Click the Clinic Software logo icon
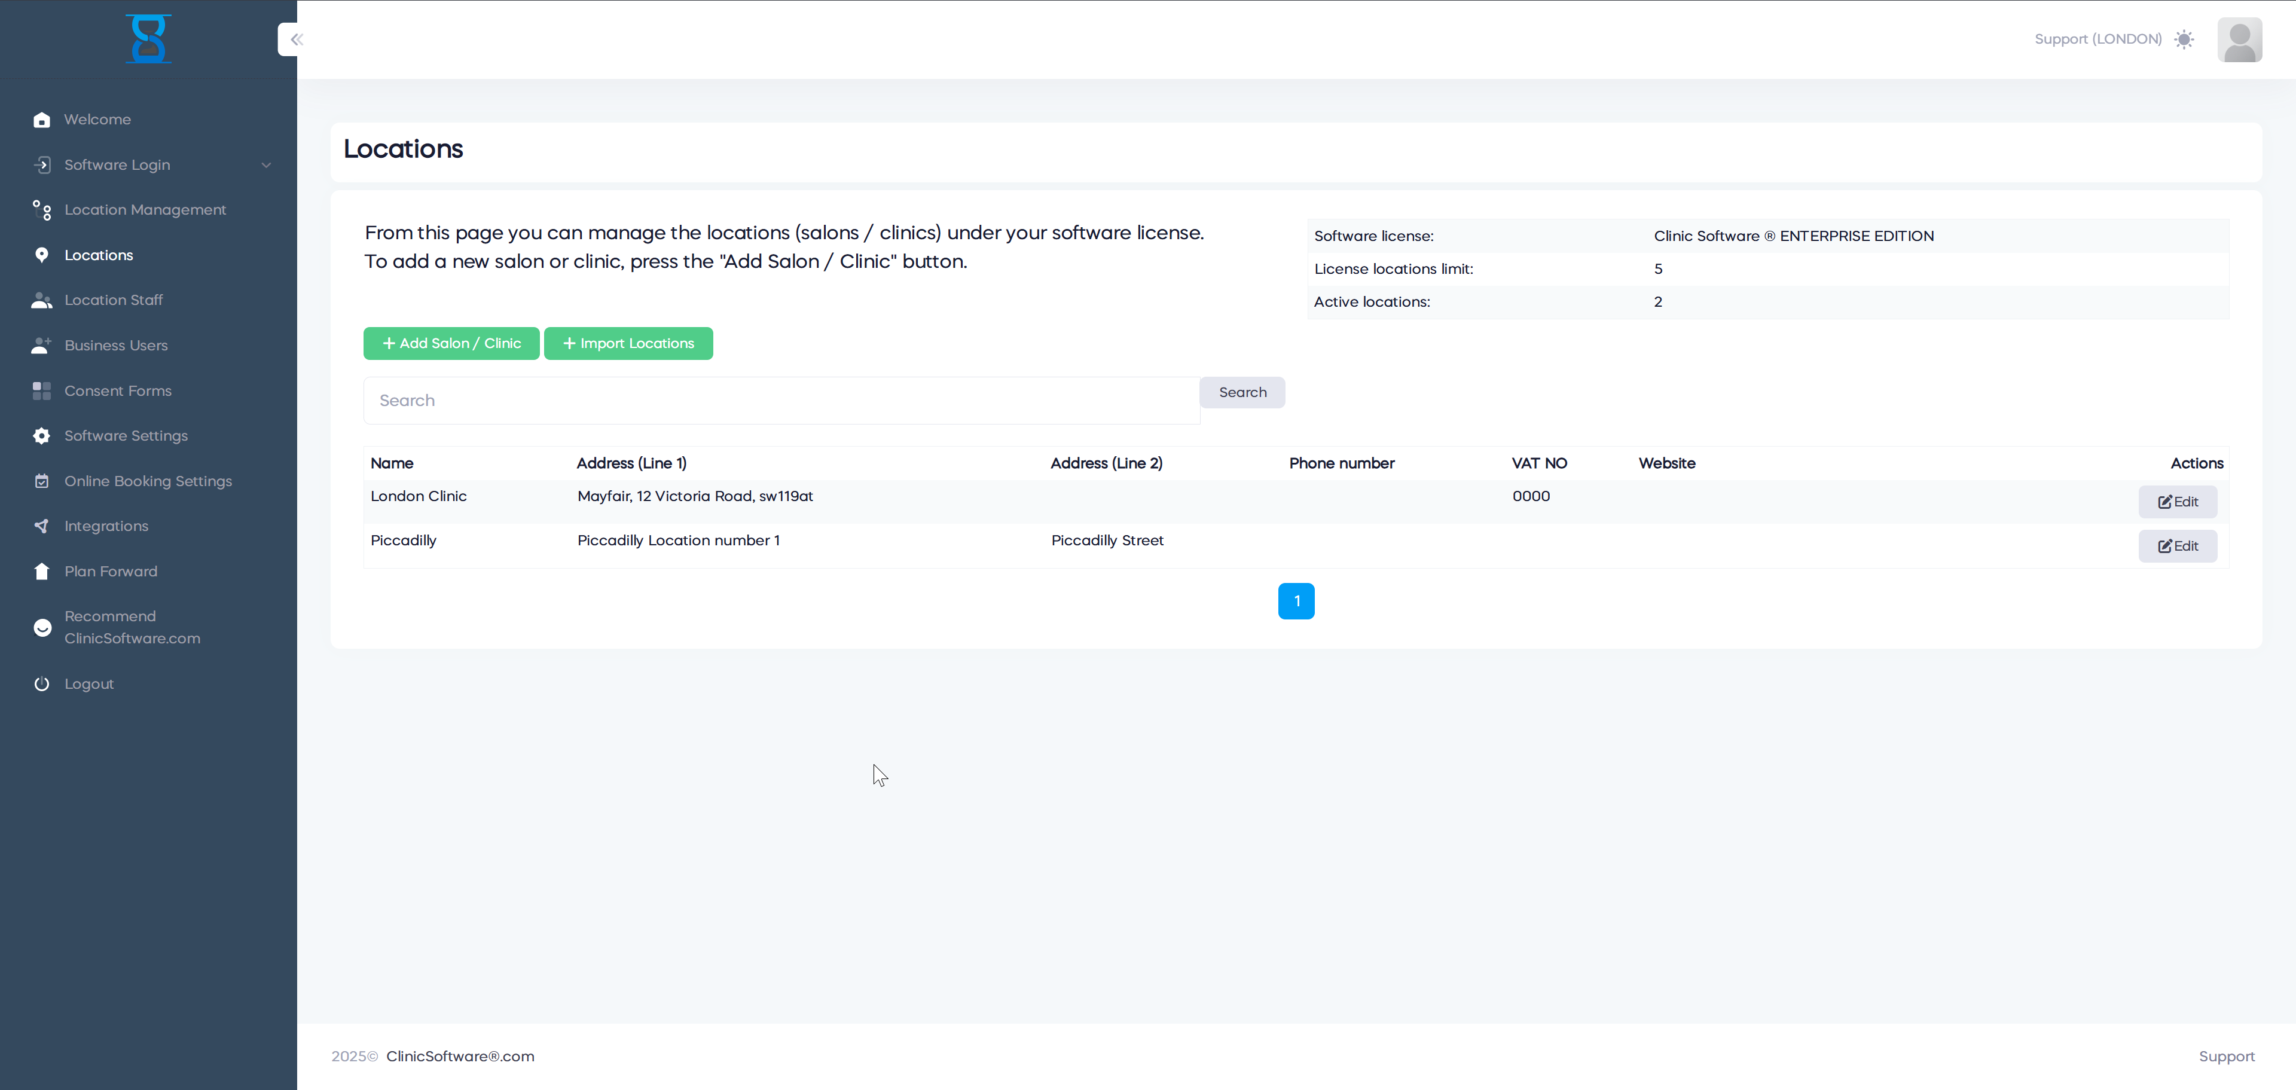 tap(148, 39)
